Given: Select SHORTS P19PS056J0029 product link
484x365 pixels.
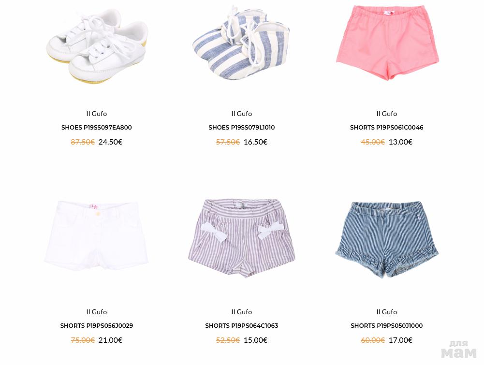Looking at the screenshot, I should 97,325.
